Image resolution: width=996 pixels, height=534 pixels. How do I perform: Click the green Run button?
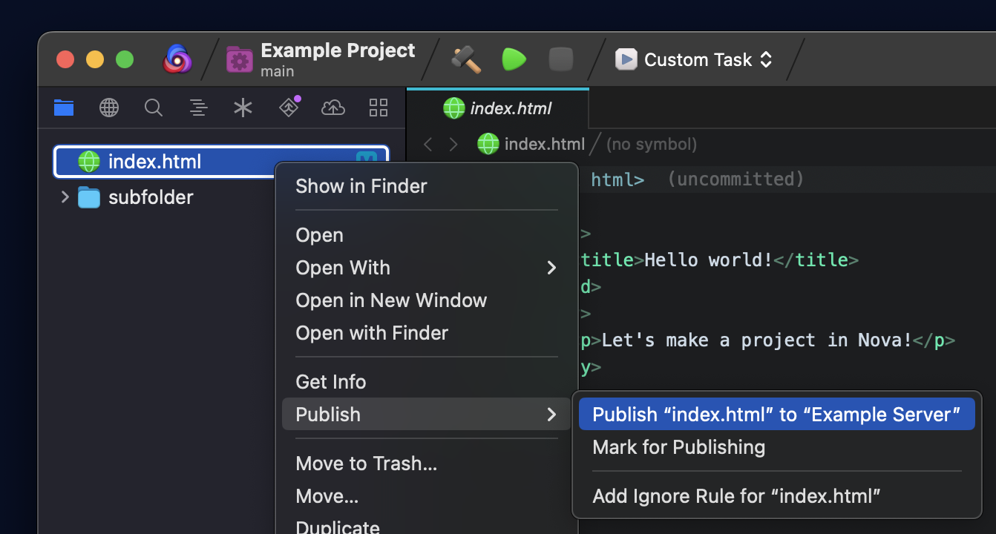pyautogui.click(x=514, y=59)
